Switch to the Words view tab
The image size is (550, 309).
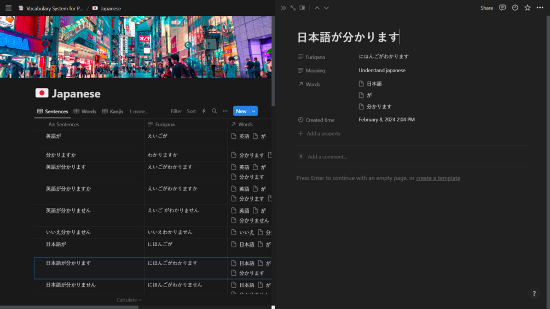click(85, 112)
